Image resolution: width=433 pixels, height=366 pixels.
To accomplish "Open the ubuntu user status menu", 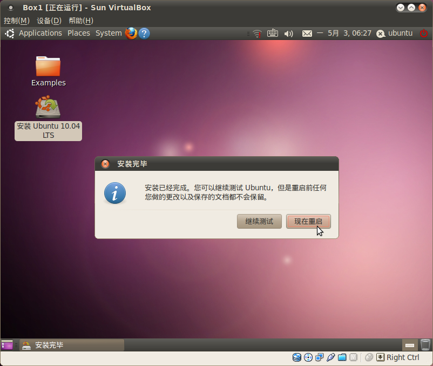I will tap(394, 34).
